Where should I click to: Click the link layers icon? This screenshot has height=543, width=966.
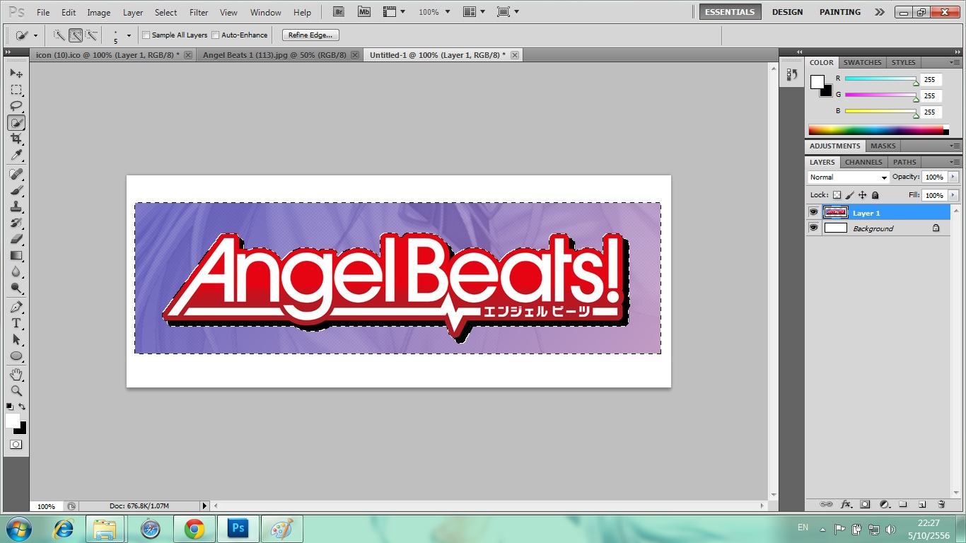point(826,504)
